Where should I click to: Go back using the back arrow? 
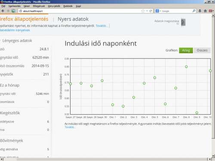3,11
